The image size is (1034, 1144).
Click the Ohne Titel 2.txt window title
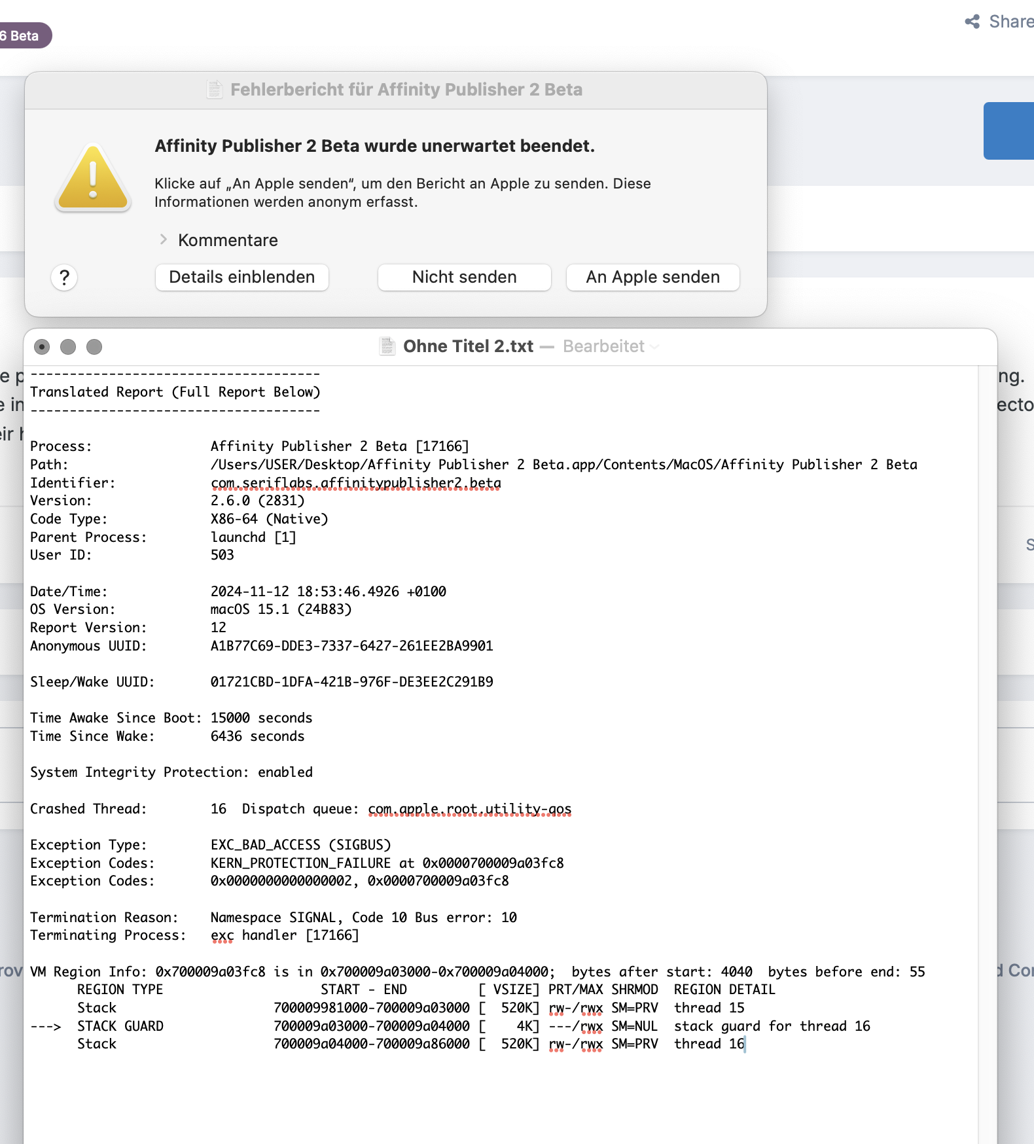(x=469, y=346)
